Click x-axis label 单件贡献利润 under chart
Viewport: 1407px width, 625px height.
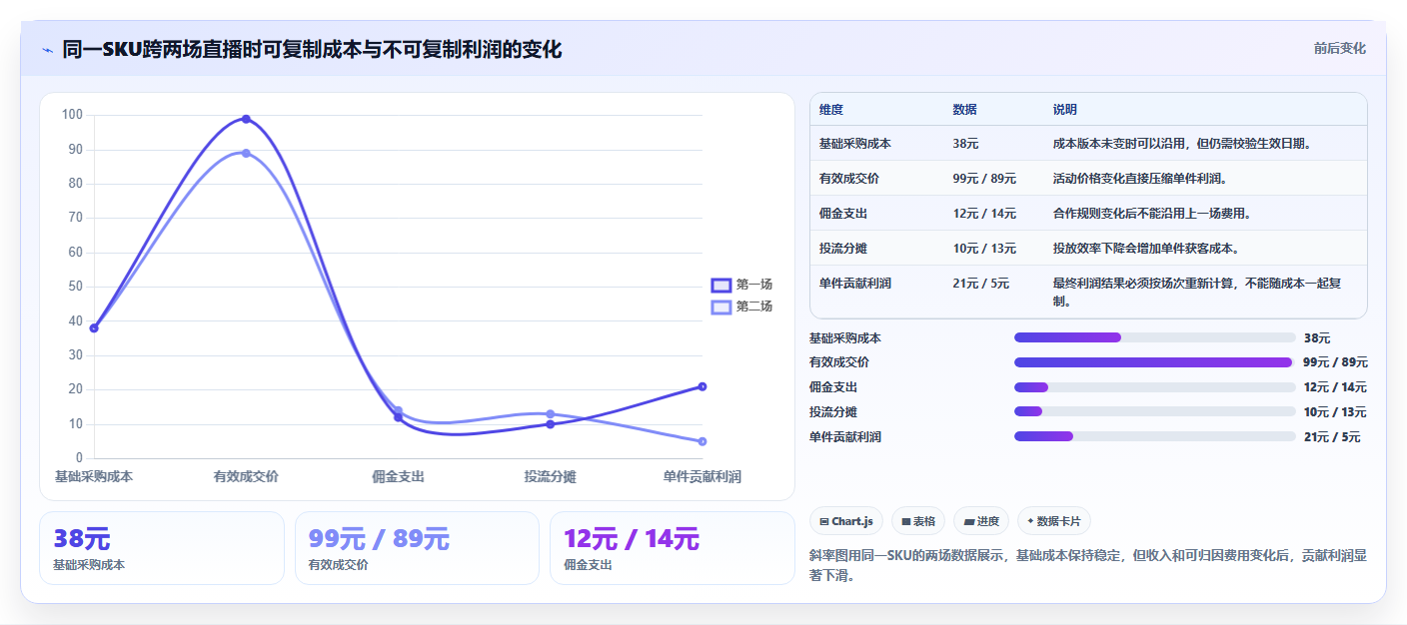703,477
